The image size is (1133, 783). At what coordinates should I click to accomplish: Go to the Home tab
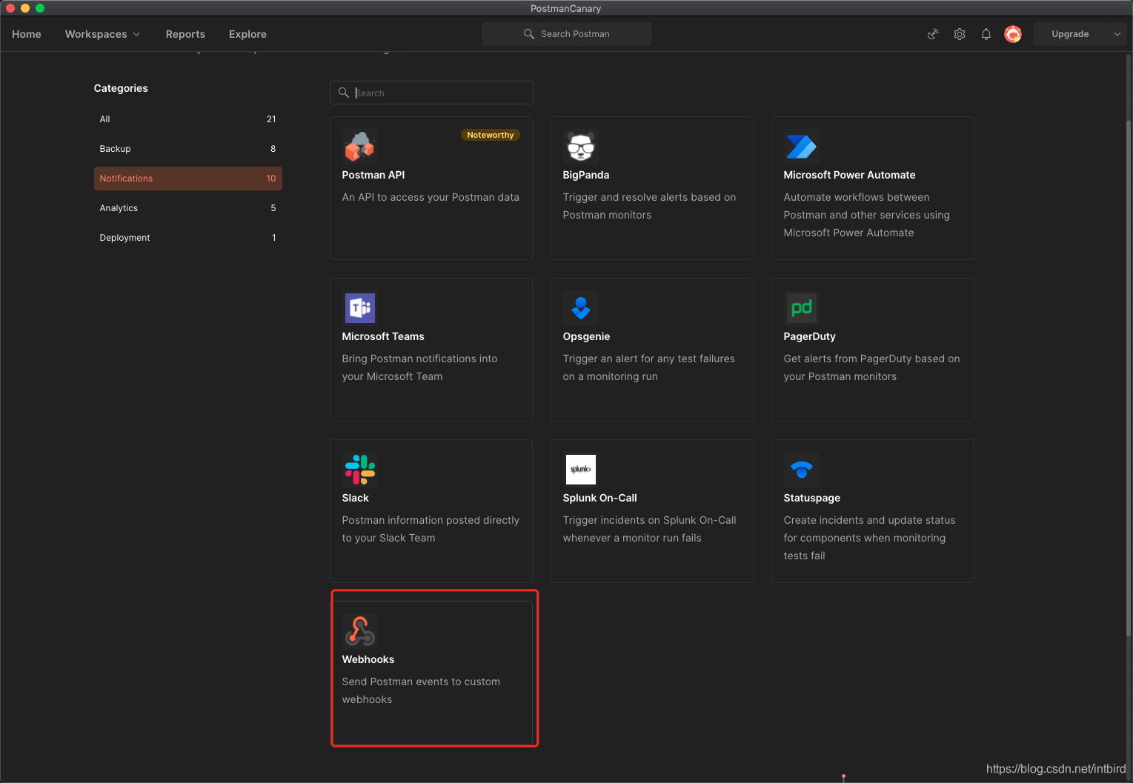click(x=27, y=34)
